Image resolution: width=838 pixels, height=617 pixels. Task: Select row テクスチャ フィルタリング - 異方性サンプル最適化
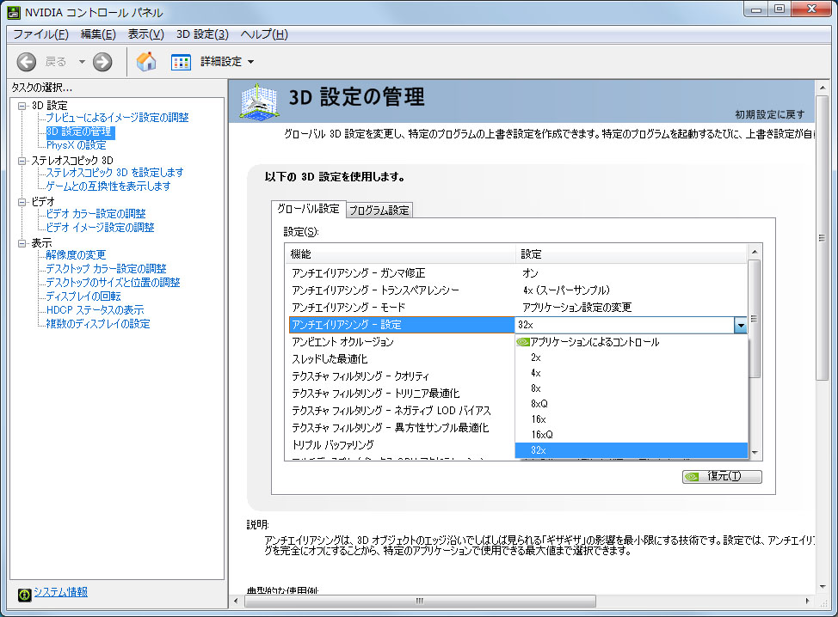click(x=400, y=428)
